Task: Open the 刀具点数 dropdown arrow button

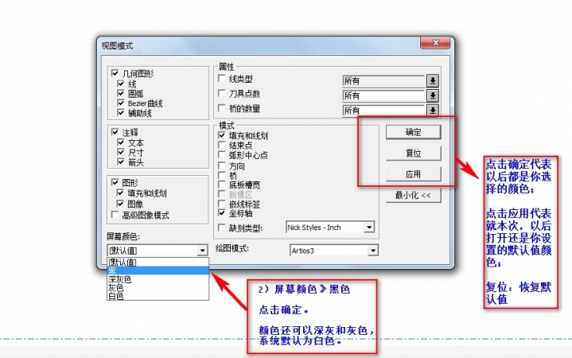Action: point(433,95)
